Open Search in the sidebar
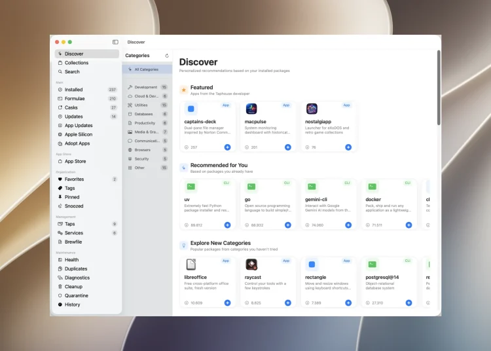 [86, 71]
